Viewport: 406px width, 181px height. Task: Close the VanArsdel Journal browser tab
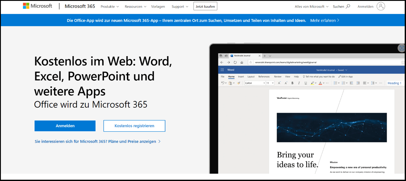[259, 56]
